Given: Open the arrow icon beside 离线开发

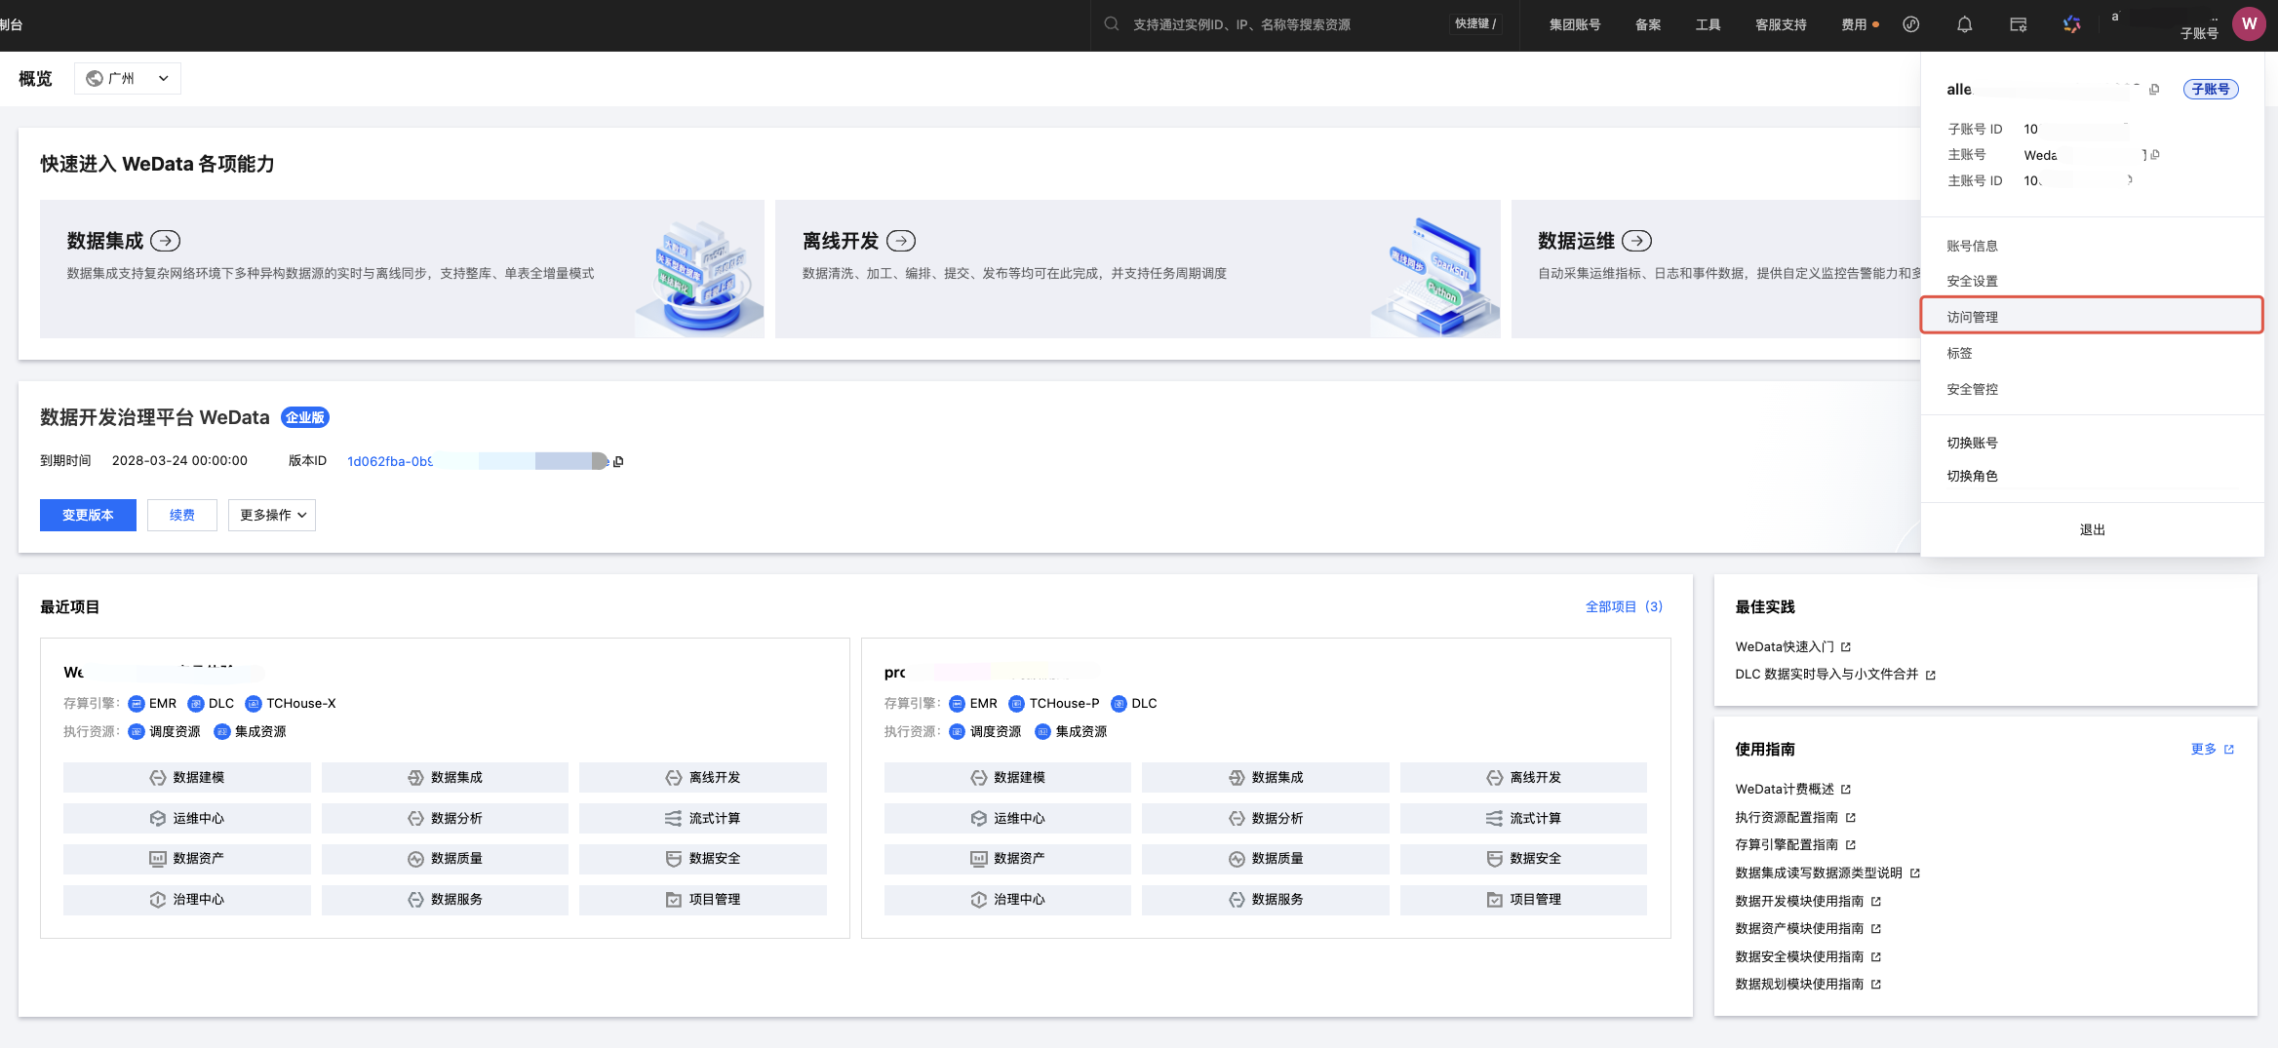Looking at the screenshot, I should [901, 241].
